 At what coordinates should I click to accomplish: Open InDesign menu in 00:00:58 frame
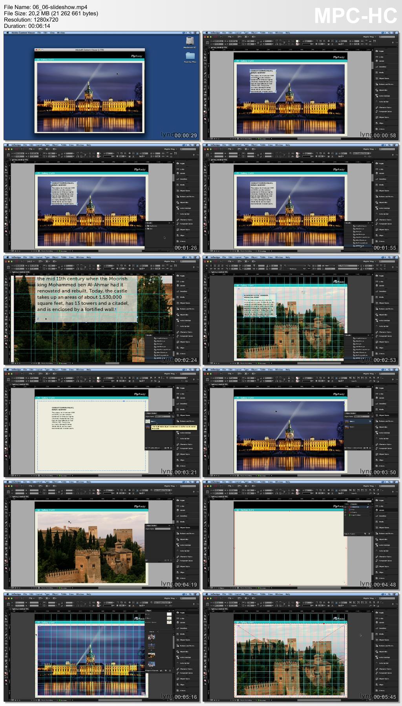215,33
